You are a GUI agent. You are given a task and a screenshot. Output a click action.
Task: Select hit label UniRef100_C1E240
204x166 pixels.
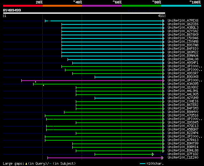(x=183, y=158)
